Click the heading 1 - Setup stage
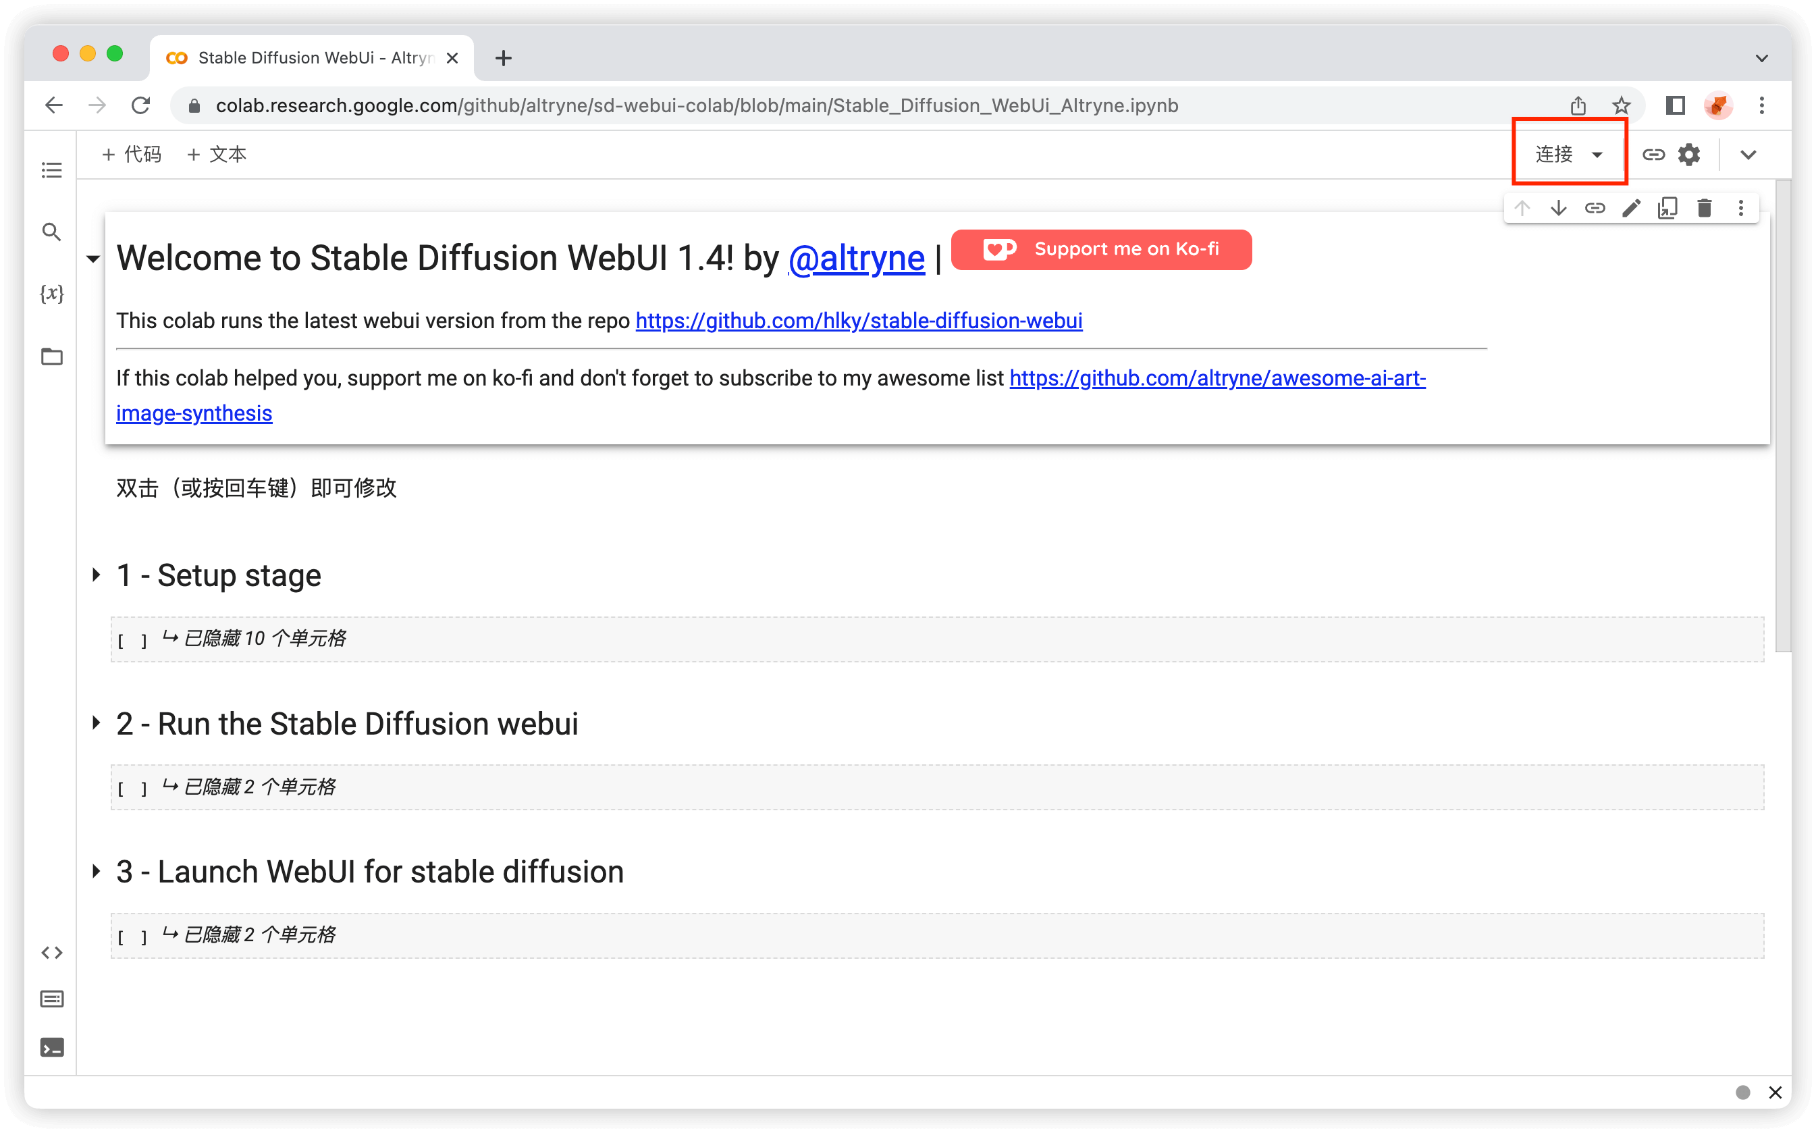 219,575
